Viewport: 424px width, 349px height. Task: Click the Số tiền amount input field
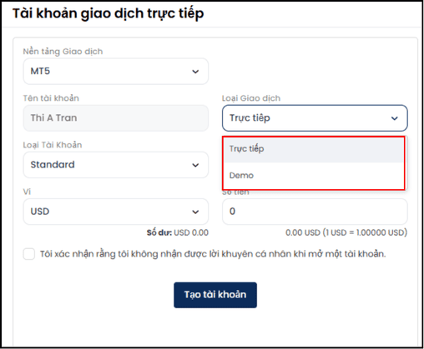[x=315, y=212]
